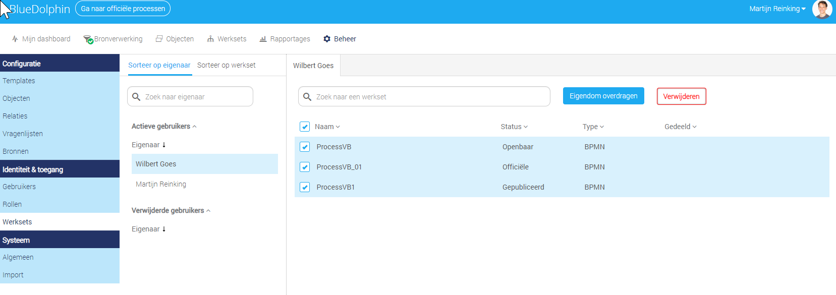Click the Objecten nav icon
Screen dimensions: 836x295
[159, 39]
